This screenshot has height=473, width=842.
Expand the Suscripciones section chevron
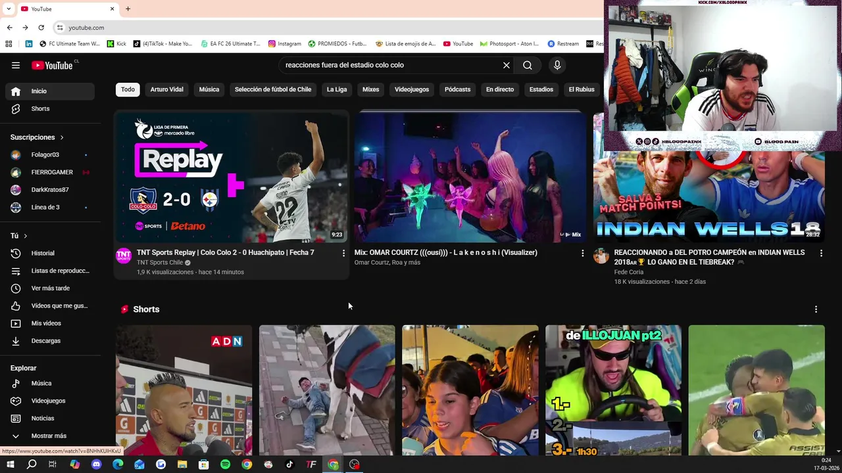tap(62, 137)
